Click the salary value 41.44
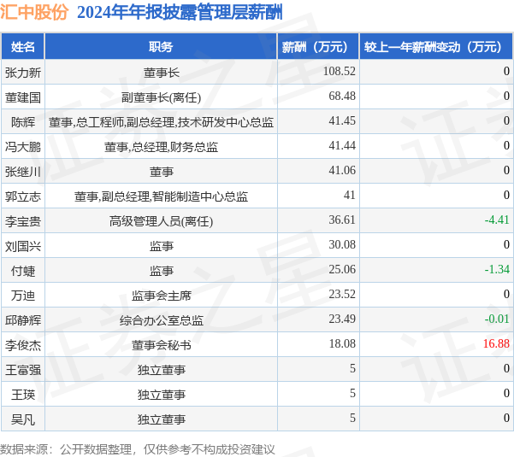 (x=342, y=146)
